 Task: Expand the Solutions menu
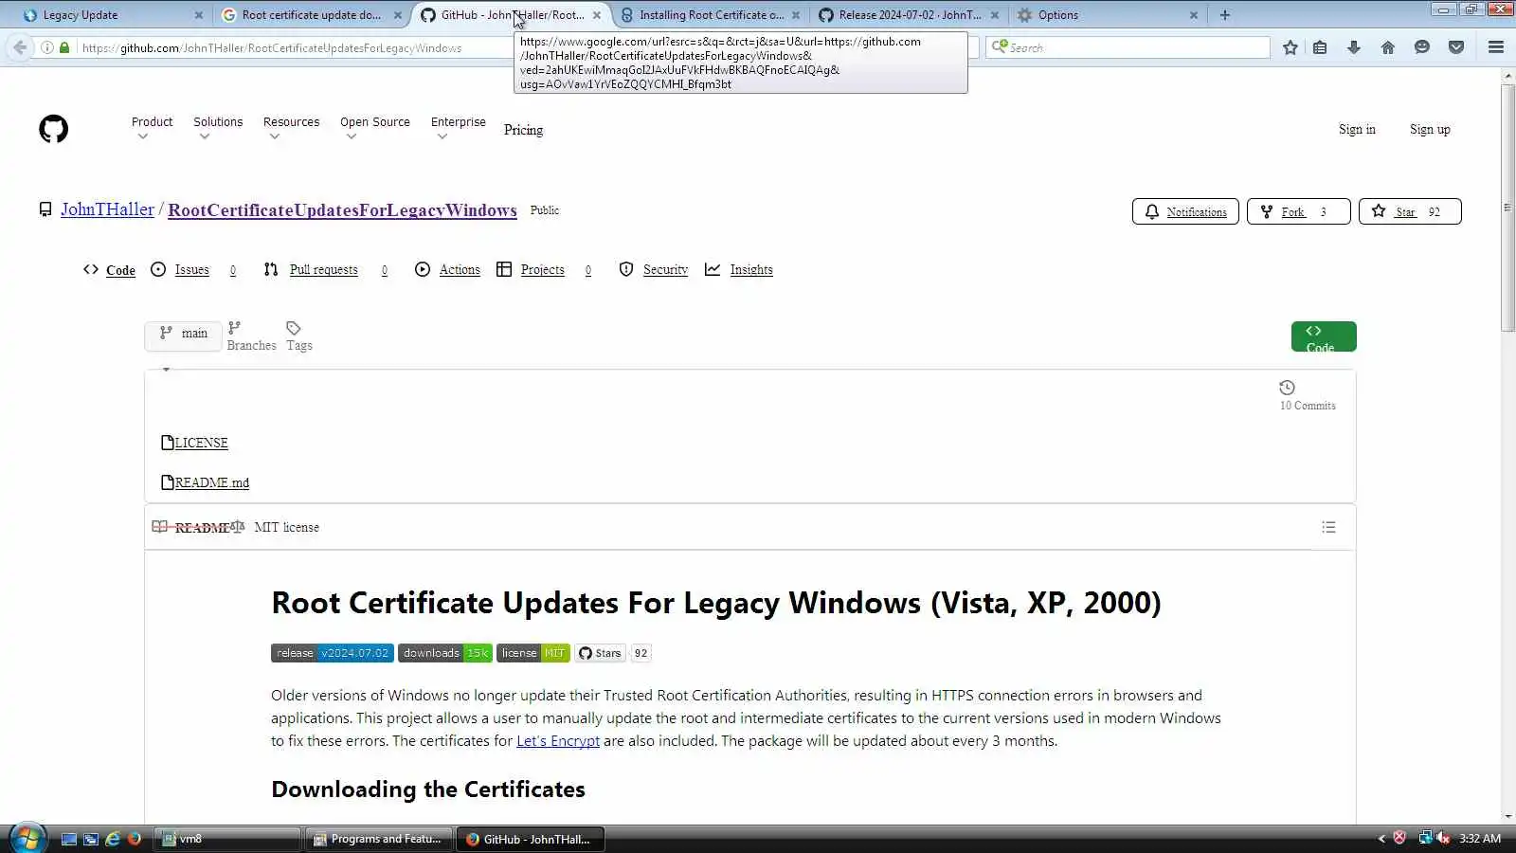[218, 128]
